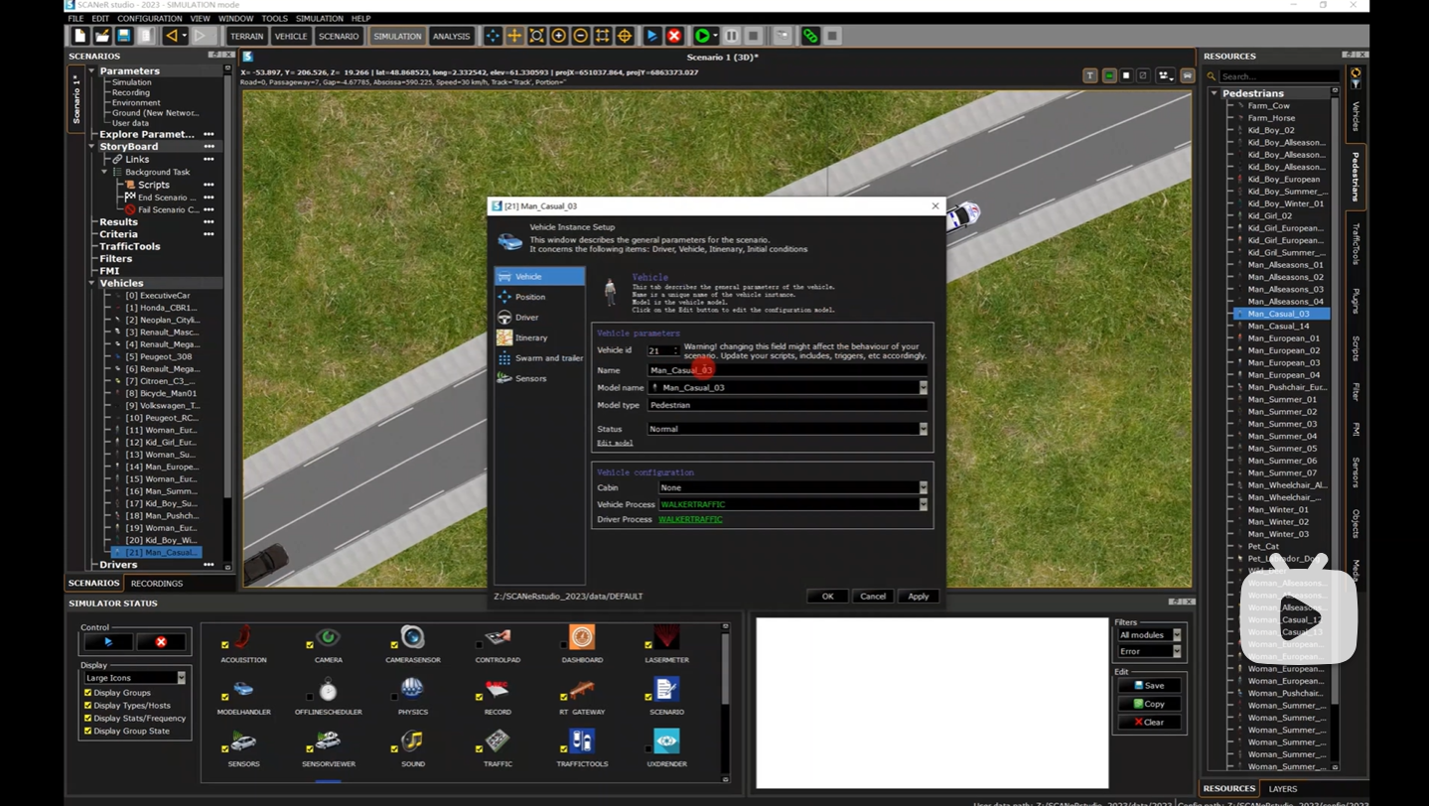Toggle the Display Groups checkbox

(88, 693)
